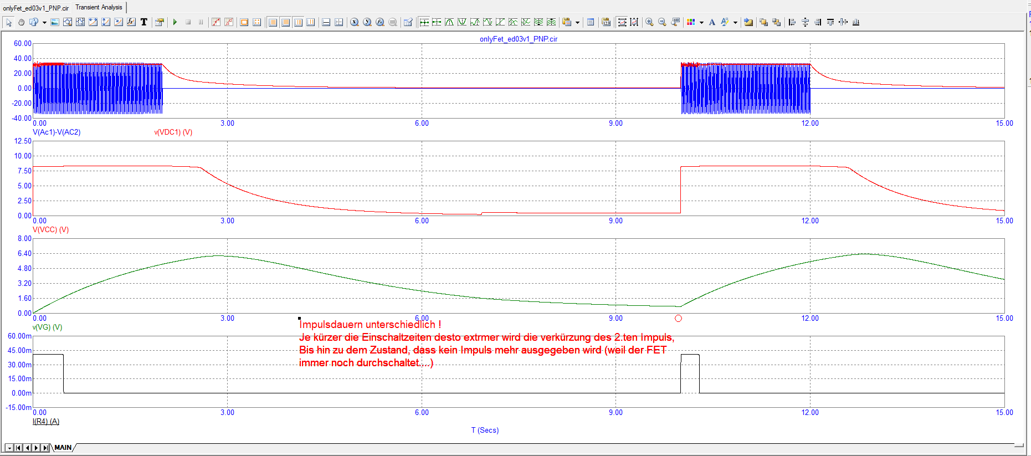The width and height of the screenshot is (1031, 456).
Task: Select the Valley cursor mode icon
Action: [462, 22]
